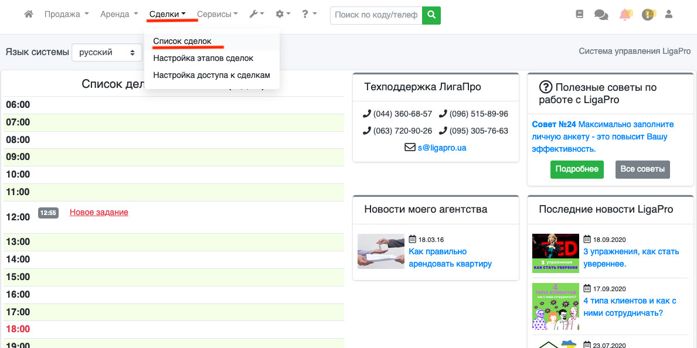Open the gear settings menu
Screen dimensions: 697x348
[283, 15]
